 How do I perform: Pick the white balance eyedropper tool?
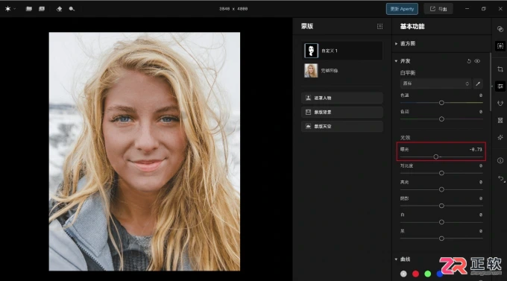(x=478, y=83)
